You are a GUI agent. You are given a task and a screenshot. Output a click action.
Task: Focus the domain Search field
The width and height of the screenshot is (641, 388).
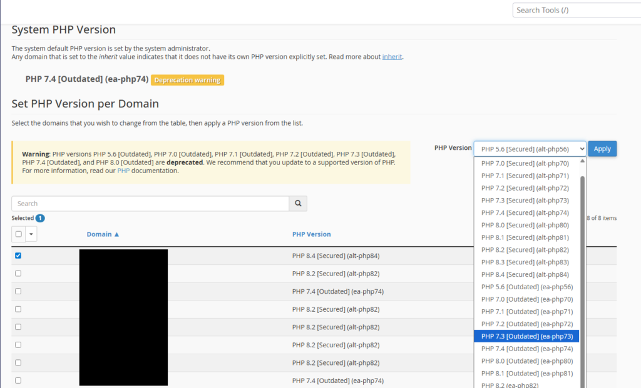pos(150,203)
